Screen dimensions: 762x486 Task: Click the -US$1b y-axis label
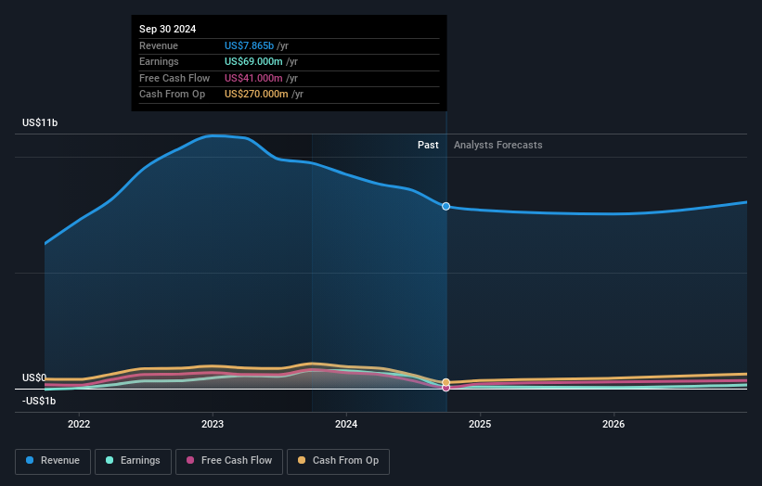pyautogui.click(x=39, y=401)
